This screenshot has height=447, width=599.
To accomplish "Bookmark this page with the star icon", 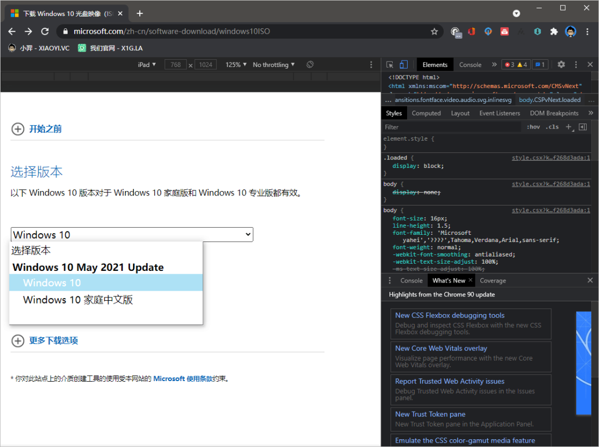I will (x=434, y=32).
